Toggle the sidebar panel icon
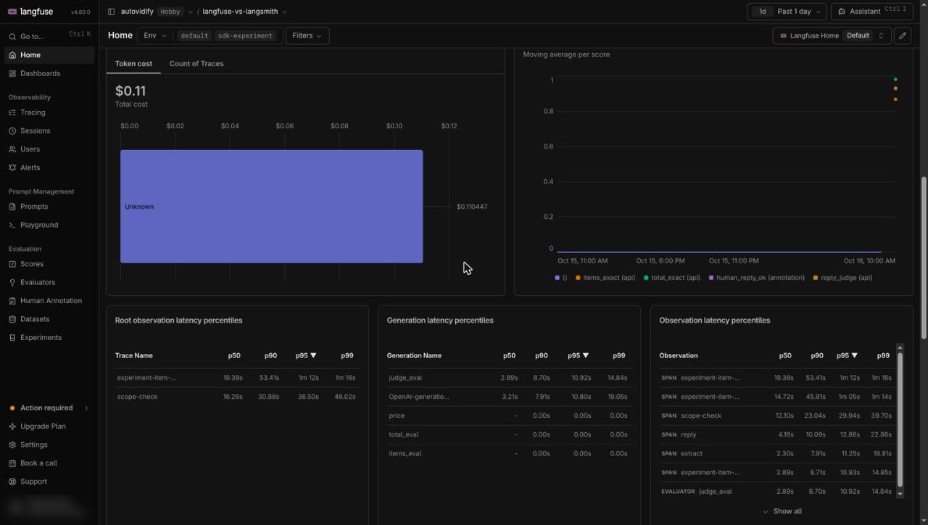 [111, 12]
